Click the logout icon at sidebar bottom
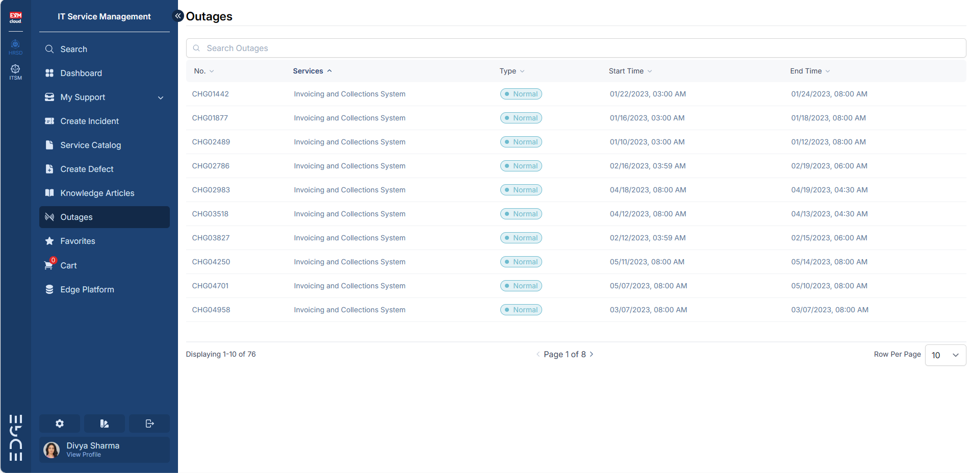Screen dimensions: 970x473 [x=149, y=424]
